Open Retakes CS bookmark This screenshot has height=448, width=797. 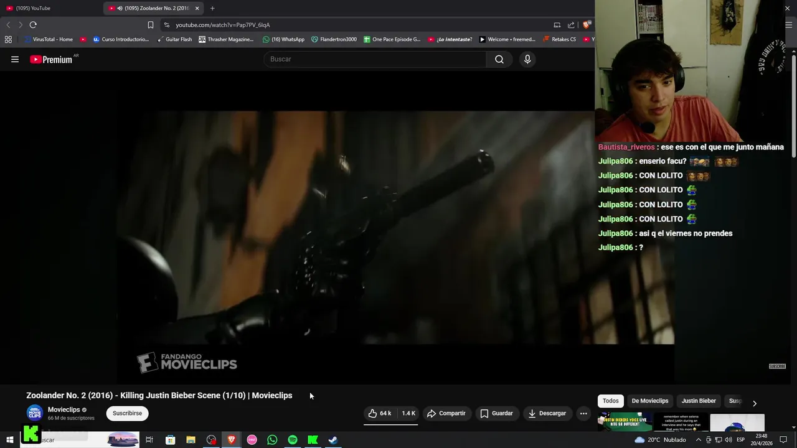(x=559, y=39)
